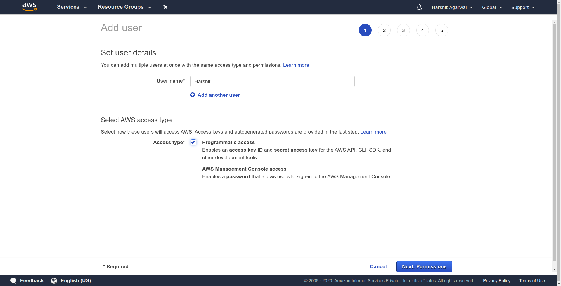
Task: Click the User name input field
Action: [272, 81]
